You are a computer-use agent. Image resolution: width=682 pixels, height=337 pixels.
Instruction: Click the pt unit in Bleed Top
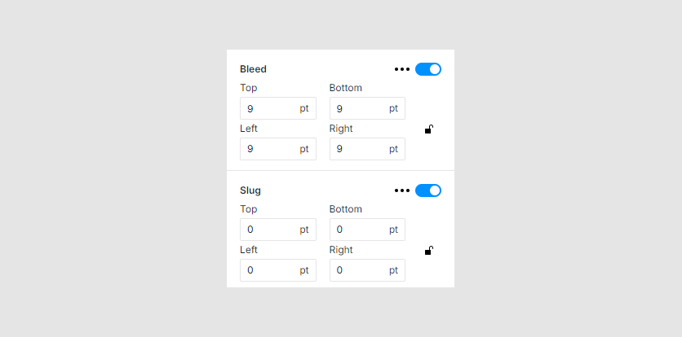pyautogui.click(x=304, y=108)
